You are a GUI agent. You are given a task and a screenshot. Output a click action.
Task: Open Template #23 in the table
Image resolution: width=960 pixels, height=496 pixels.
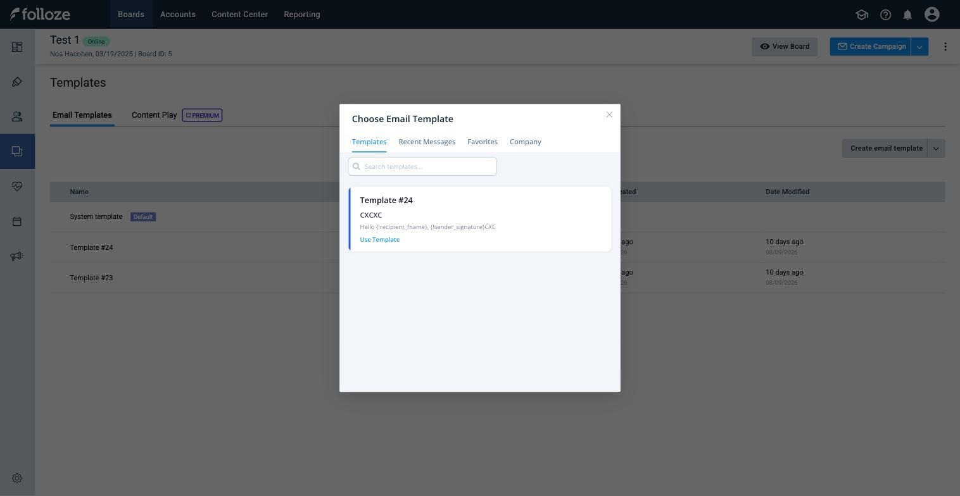click(x=91, y=278)
